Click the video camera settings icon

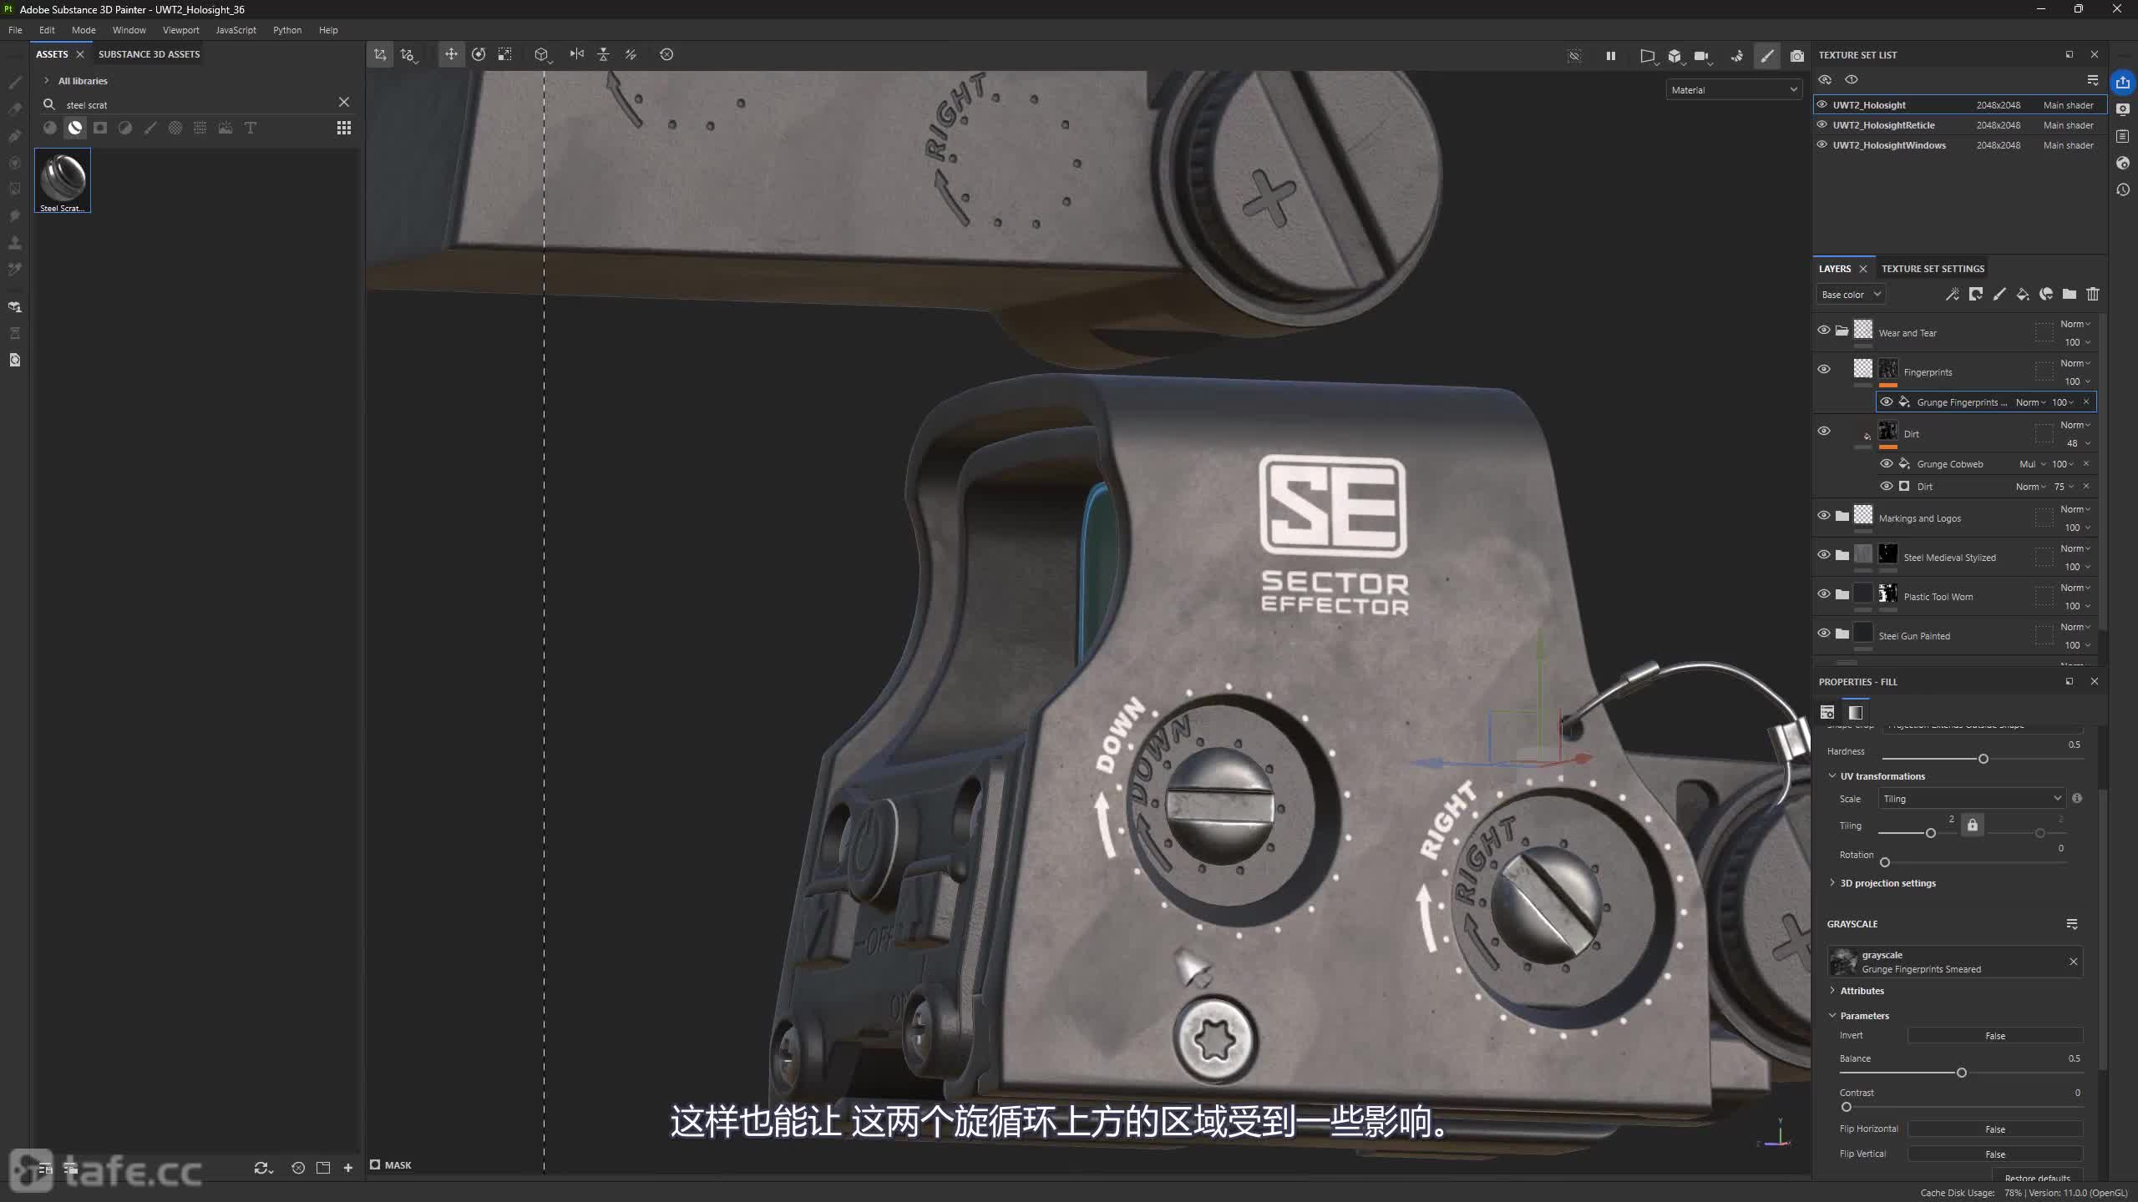[x=1701, y=56]
